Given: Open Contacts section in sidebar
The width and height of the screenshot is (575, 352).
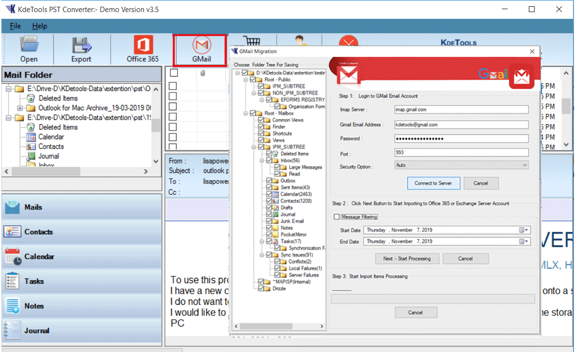Looking at the screenshot, I should point(81,232).
